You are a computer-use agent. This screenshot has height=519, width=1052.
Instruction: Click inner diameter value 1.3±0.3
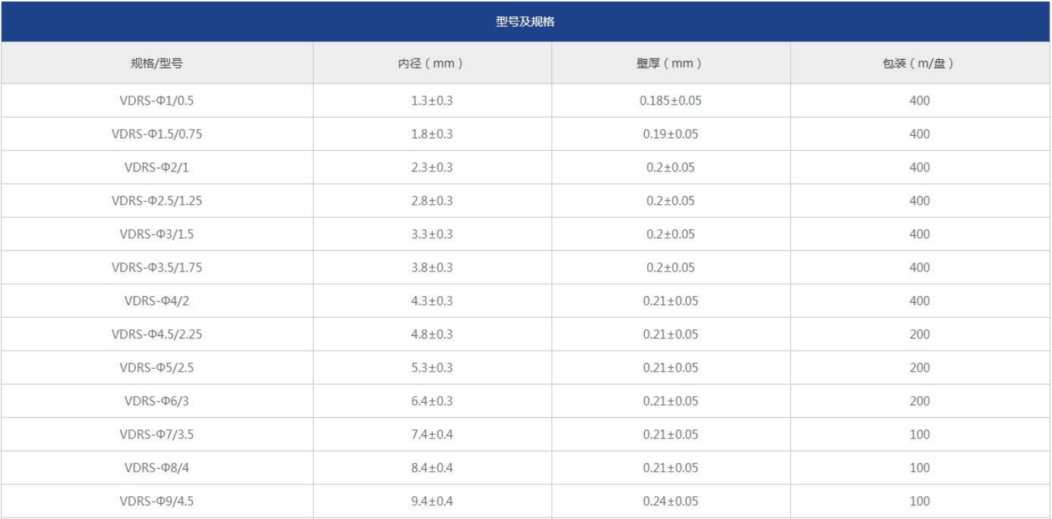(431, 101)
